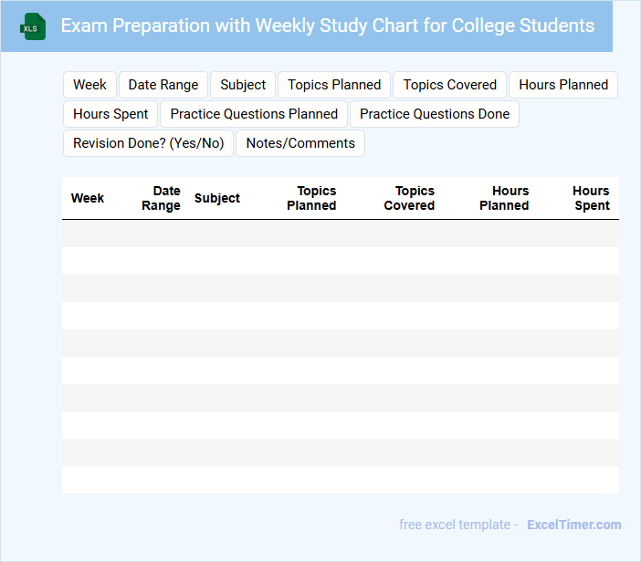The image size is (641, 562).
Task: Select the Topics Planned tag
Action: click(x=334, y=85)
